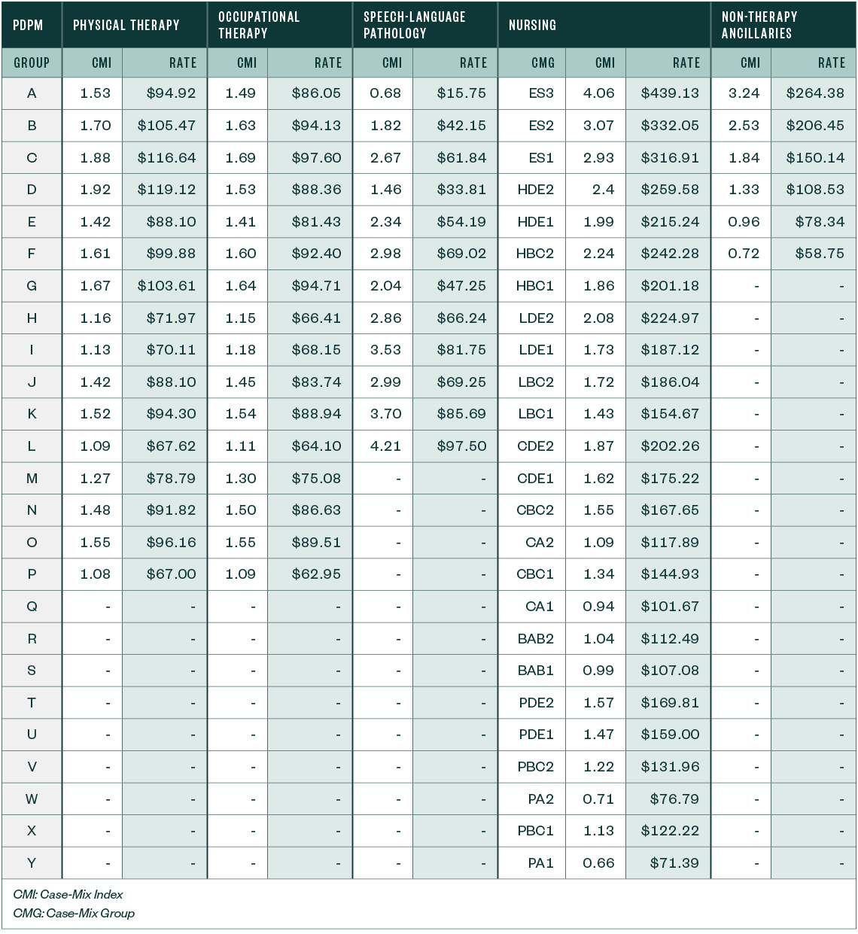This screenshot has width=858, height=934.
Task: Select the 4.21 speech-language CMI value
Action: [x=385, y=446]
